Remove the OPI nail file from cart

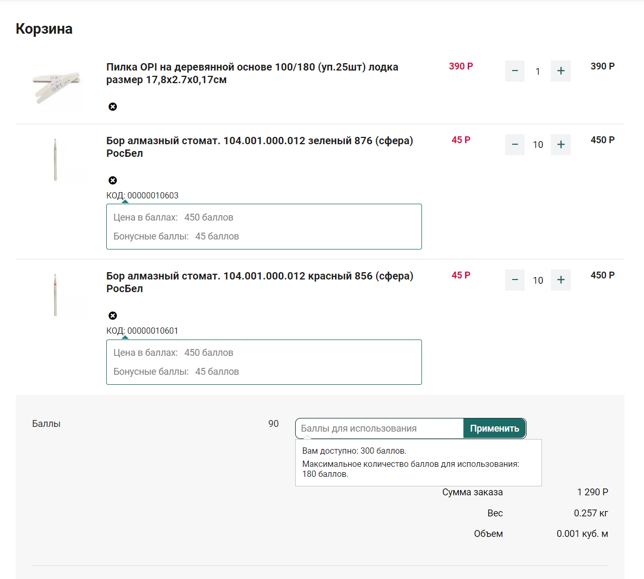tap(113, 107)
